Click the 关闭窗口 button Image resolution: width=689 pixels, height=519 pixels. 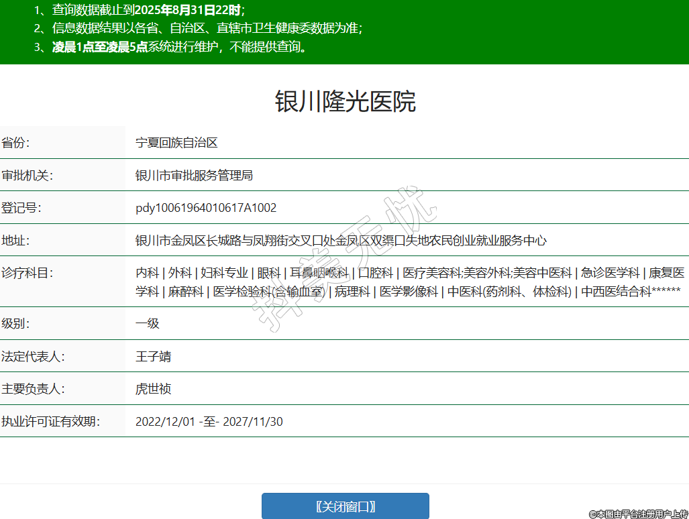(x=345, y=506)
